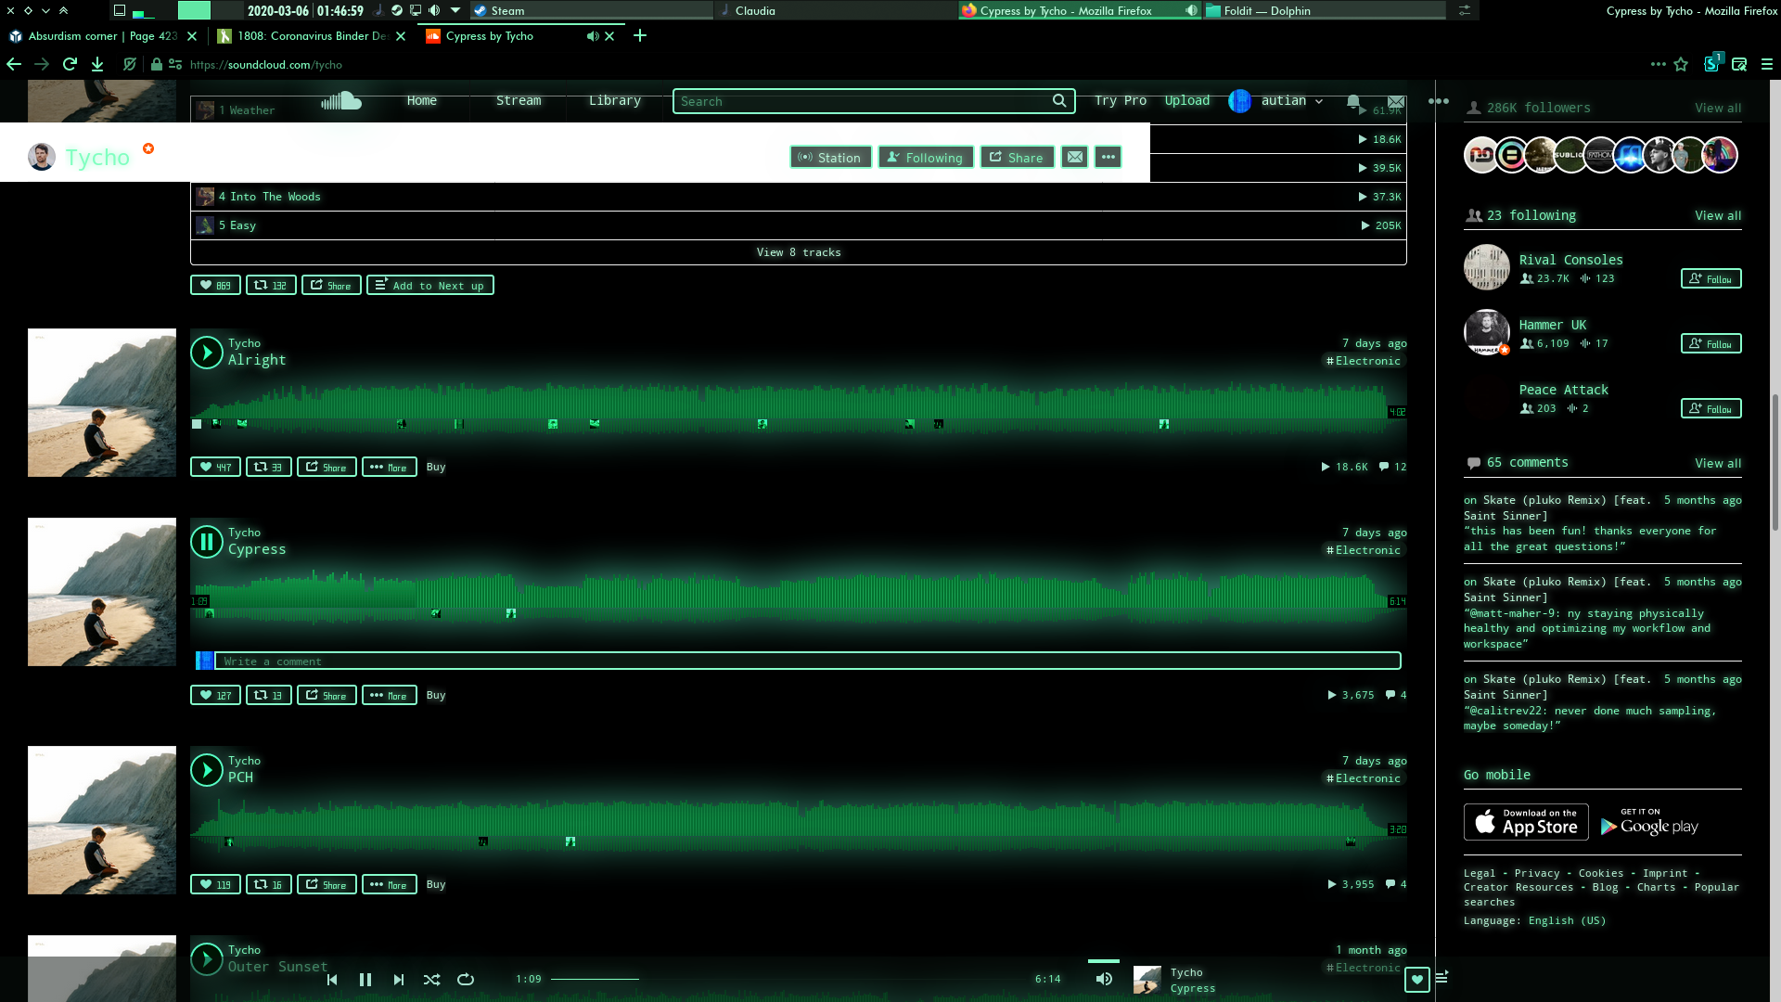This screenshot has width=1781, height=1002.
Task: Click the Following button for Tycho
Action: point(926,158)
